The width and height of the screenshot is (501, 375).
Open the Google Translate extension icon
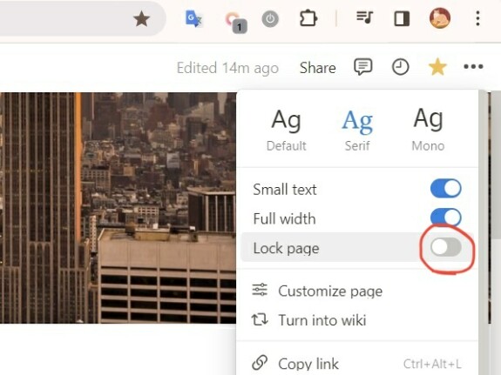[193, 18]
